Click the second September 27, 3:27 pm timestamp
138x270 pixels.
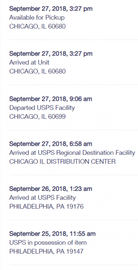[51, 54]
